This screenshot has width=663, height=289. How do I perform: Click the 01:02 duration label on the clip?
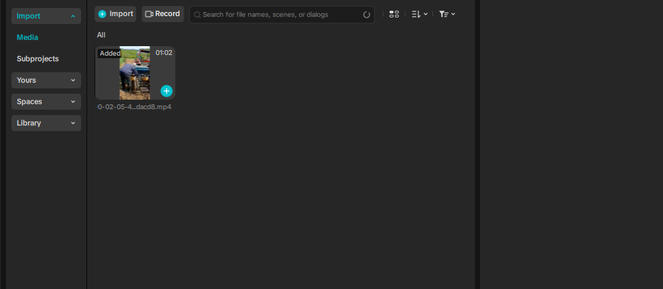(x=164, y=53)
